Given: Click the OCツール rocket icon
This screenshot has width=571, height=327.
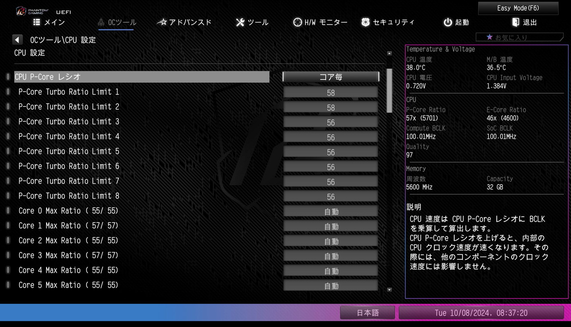Looking at the screenshot, I should 101,22.
